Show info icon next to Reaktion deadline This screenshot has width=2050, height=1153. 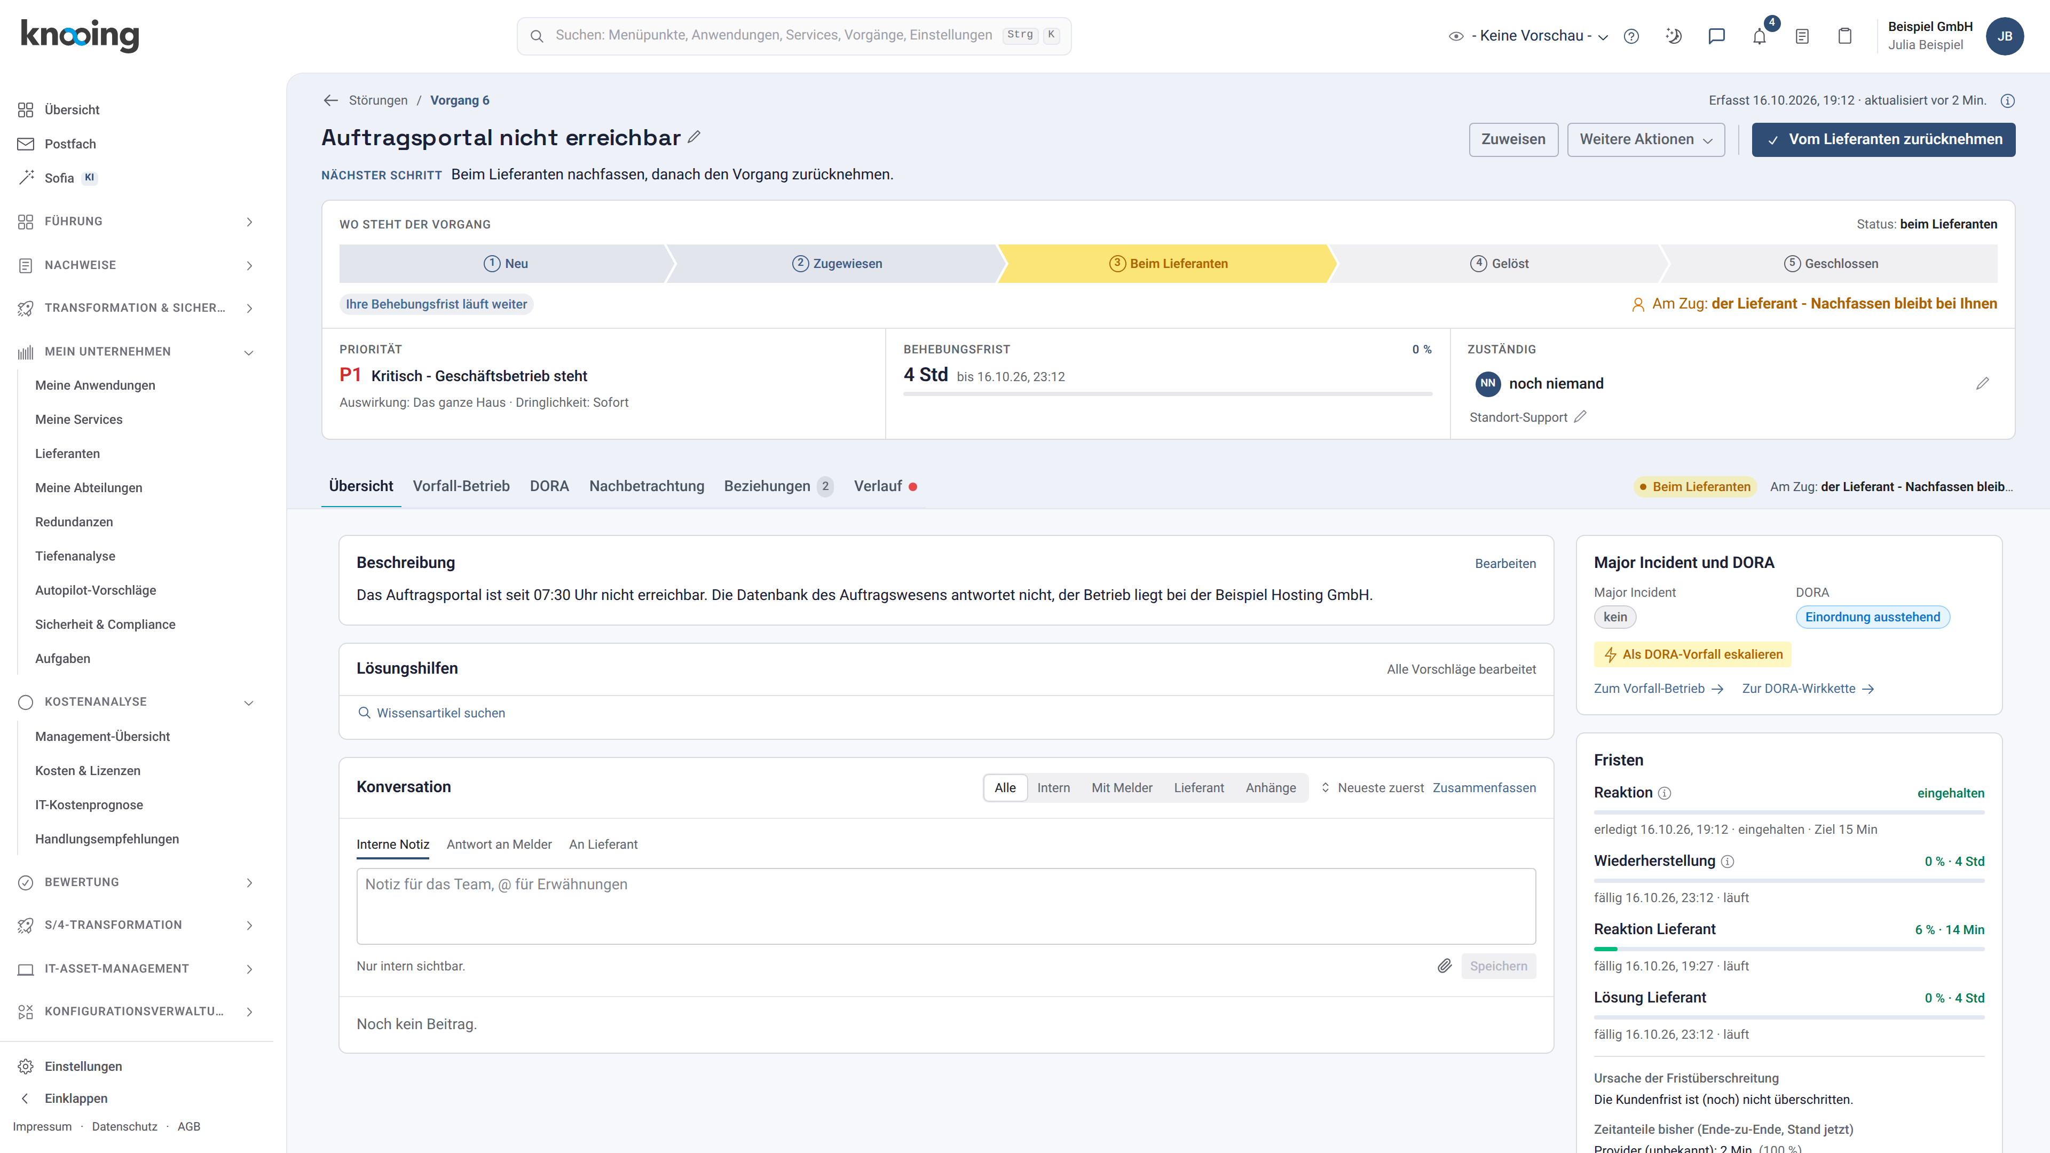1665,793
